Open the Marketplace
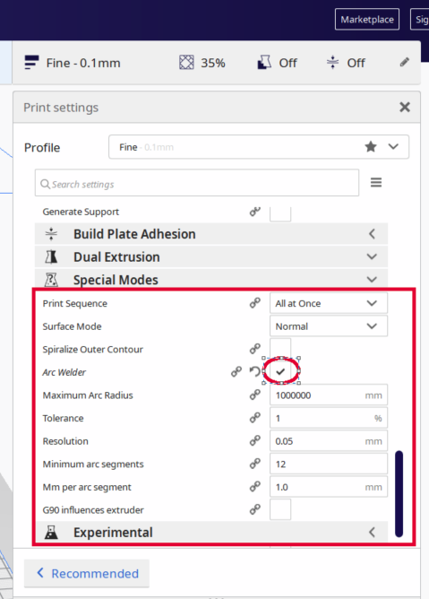 click(x=367, y=19)
